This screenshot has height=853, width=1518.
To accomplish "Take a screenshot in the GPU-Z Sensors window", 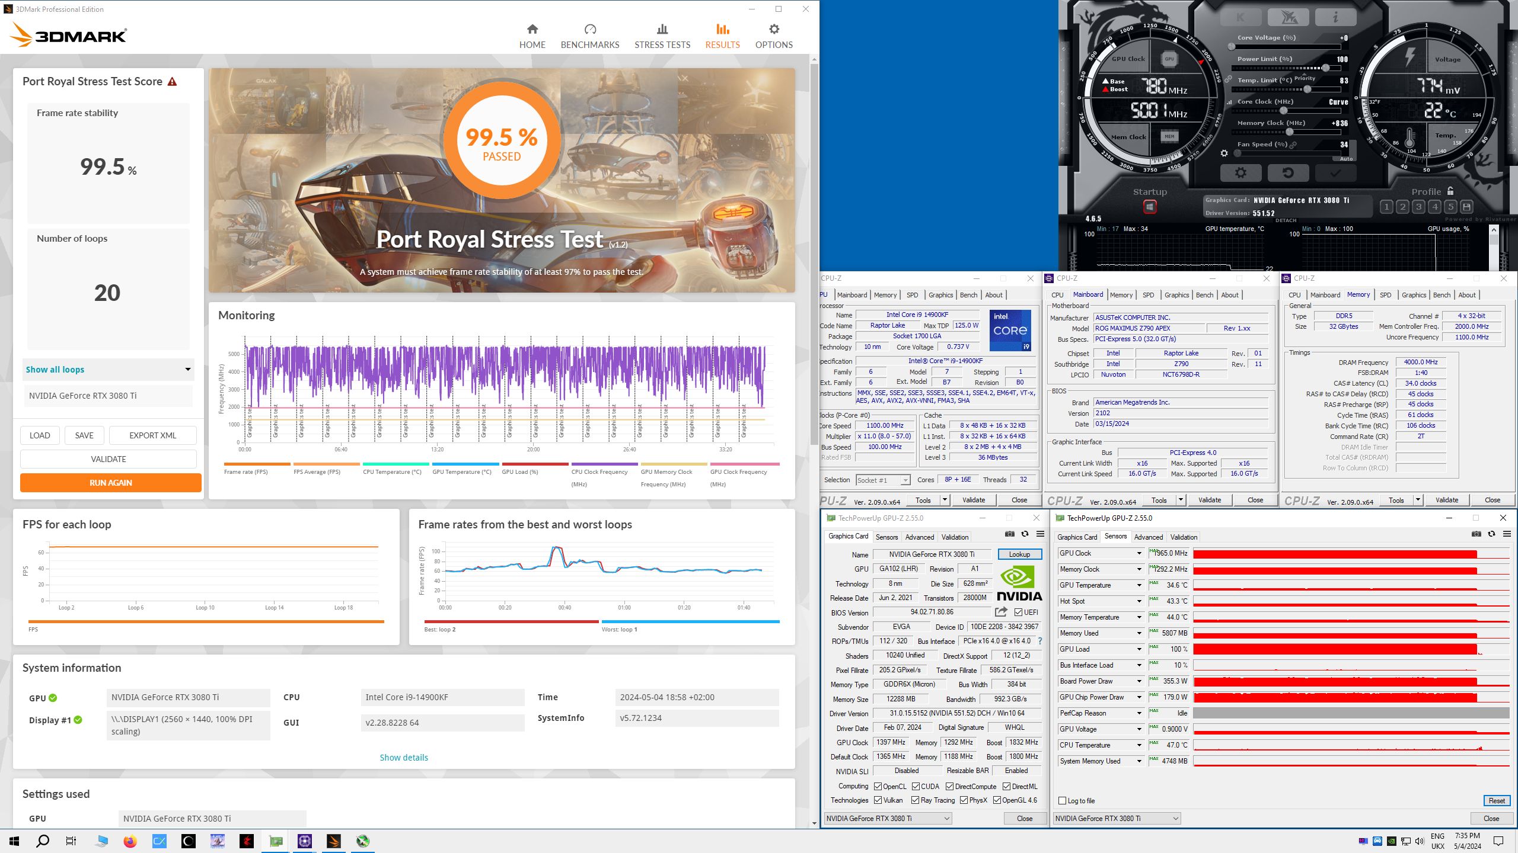I will tap(1476, 534).
